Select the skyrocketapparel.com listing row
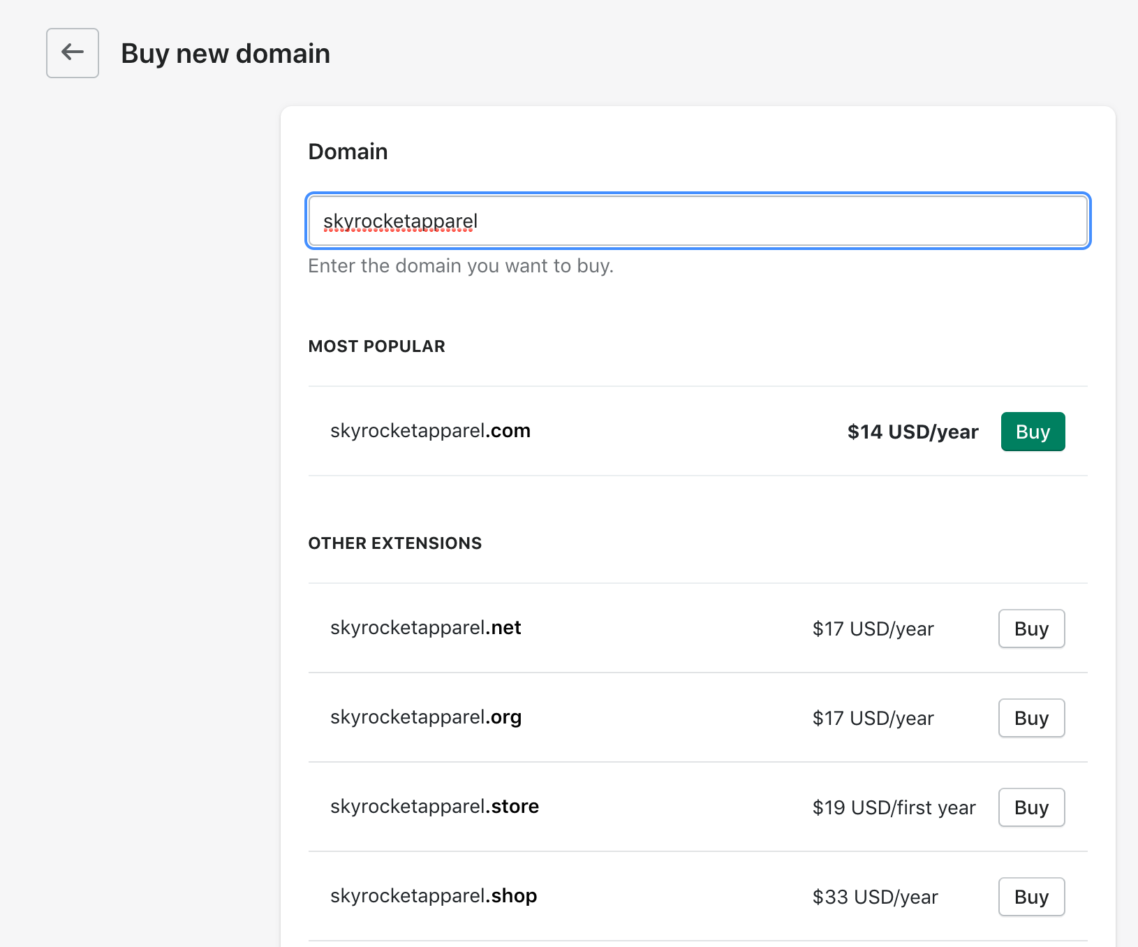 (431, 431)
